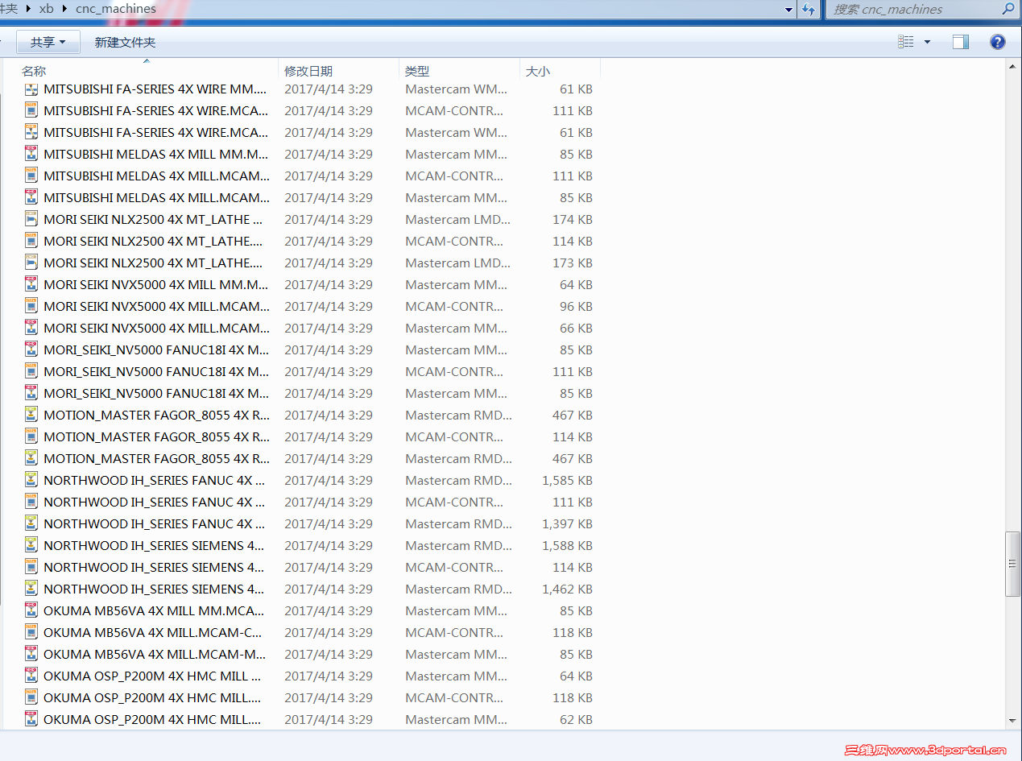Select the 114 KB file named NORTHWOOD IH_SERIES SIEMENS
The width and height of the screenshot is (1022, 761).
coord(154,567)
